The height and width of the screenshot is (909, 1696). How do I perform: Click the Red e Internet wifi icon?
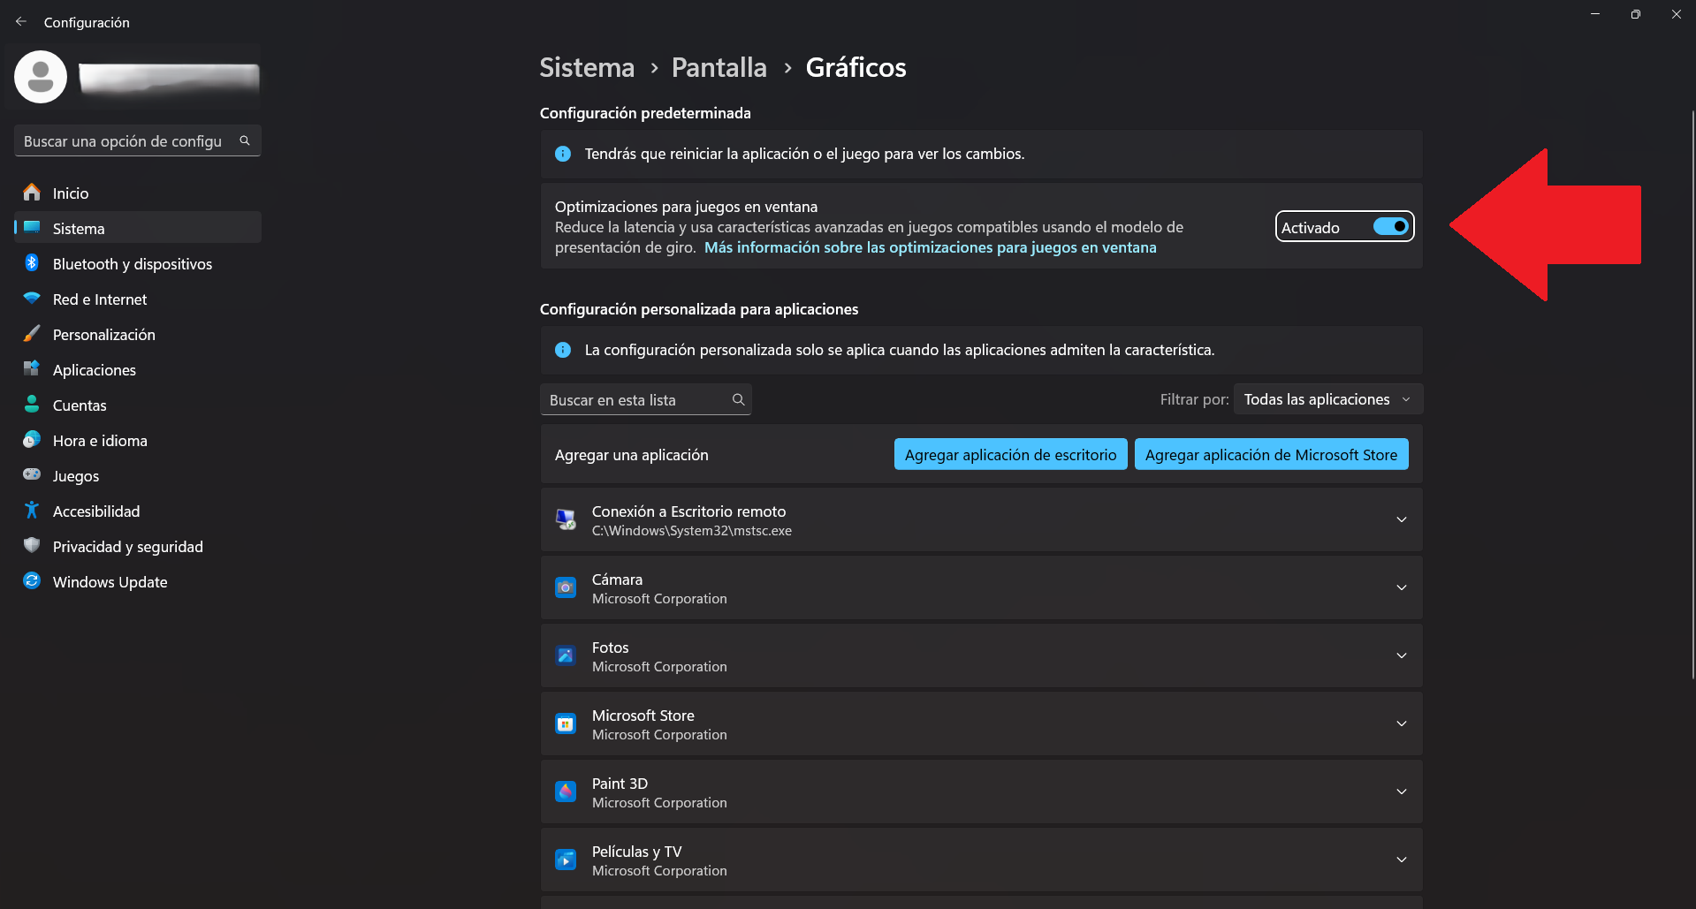pyautogui.click(x=32, y=299)
